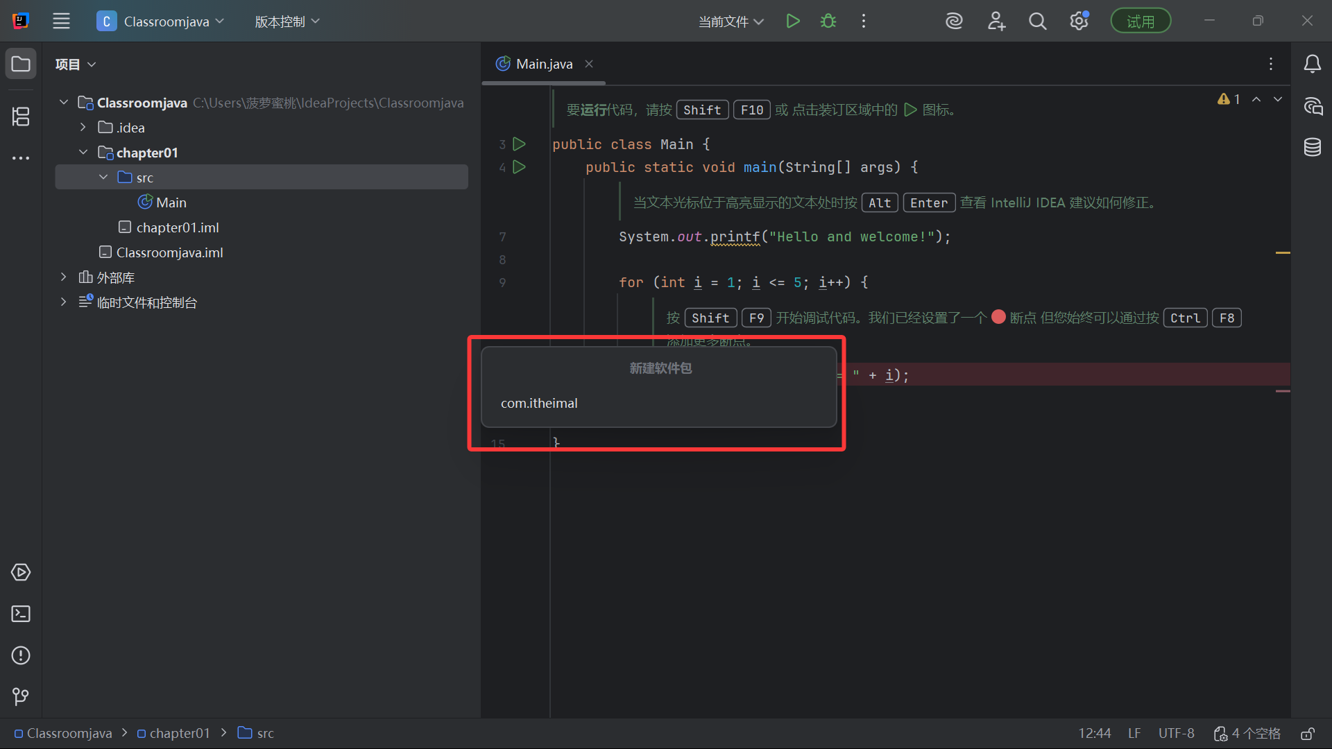The height and width of the screenshot is (749, 1332).
Task: Click the 试用 trial button
Action: point(1140,21)
